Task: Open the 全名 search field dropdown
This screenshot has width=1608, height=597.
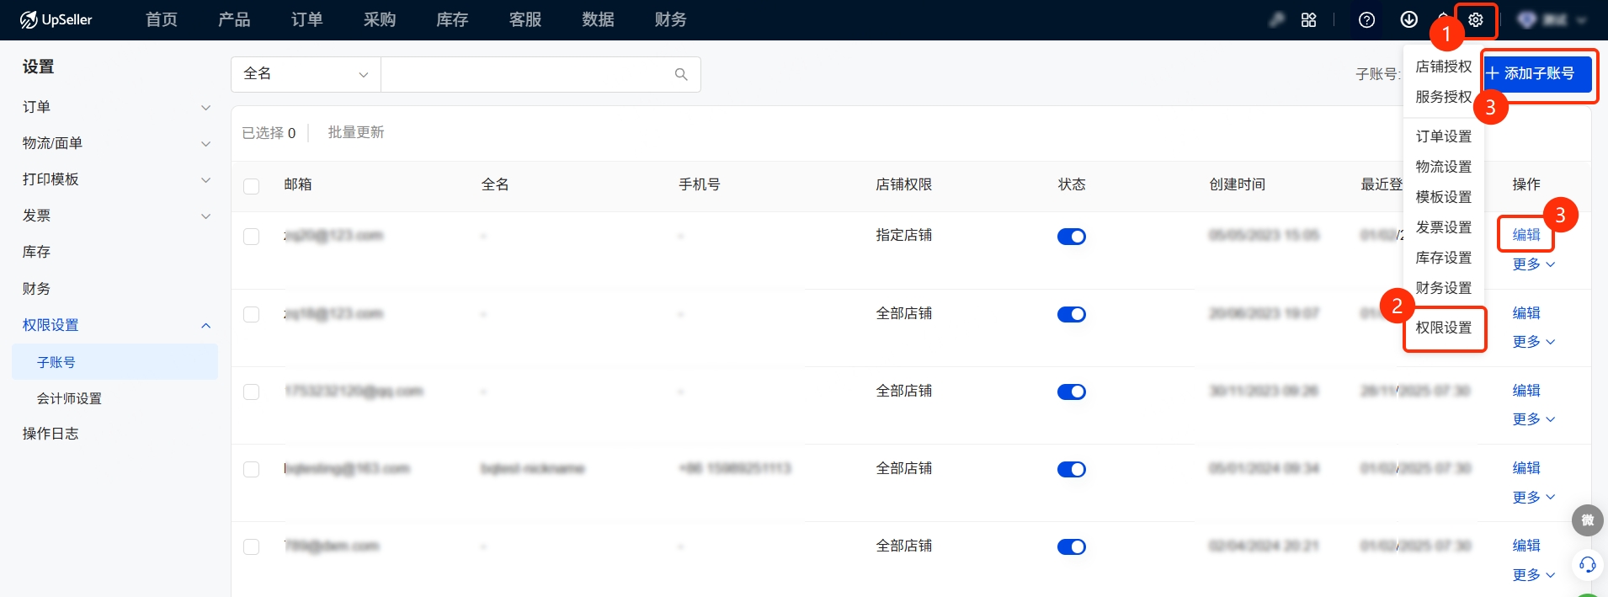Action: click(306, 74)
